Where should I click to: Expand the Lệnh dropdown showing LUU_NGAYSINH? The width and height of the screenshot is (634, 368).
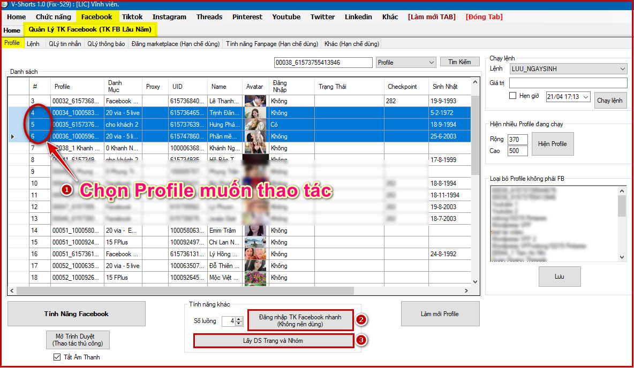coord(568,69)
